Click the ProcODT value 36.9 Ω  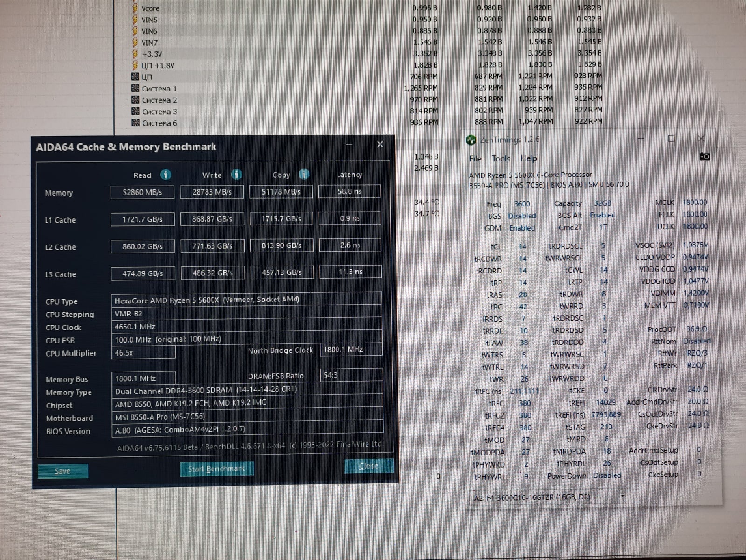point(697,329)
